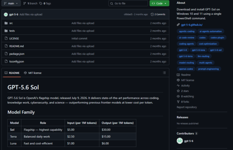Select the codex-plugin topic tag

pyautogui.click(x=217, y=38)
